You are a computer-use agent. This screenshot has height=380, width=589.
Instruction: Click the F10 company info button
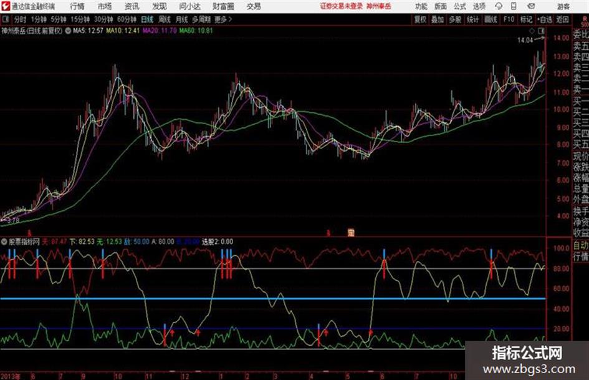pyautogui.click(x=509, y=19)
